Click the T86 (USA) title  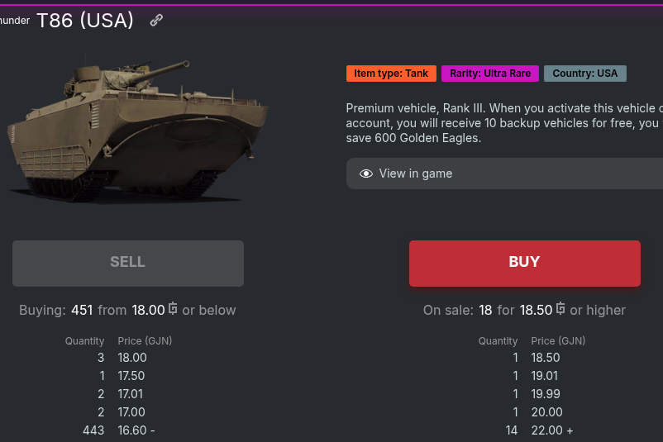[x=85, y=21]
